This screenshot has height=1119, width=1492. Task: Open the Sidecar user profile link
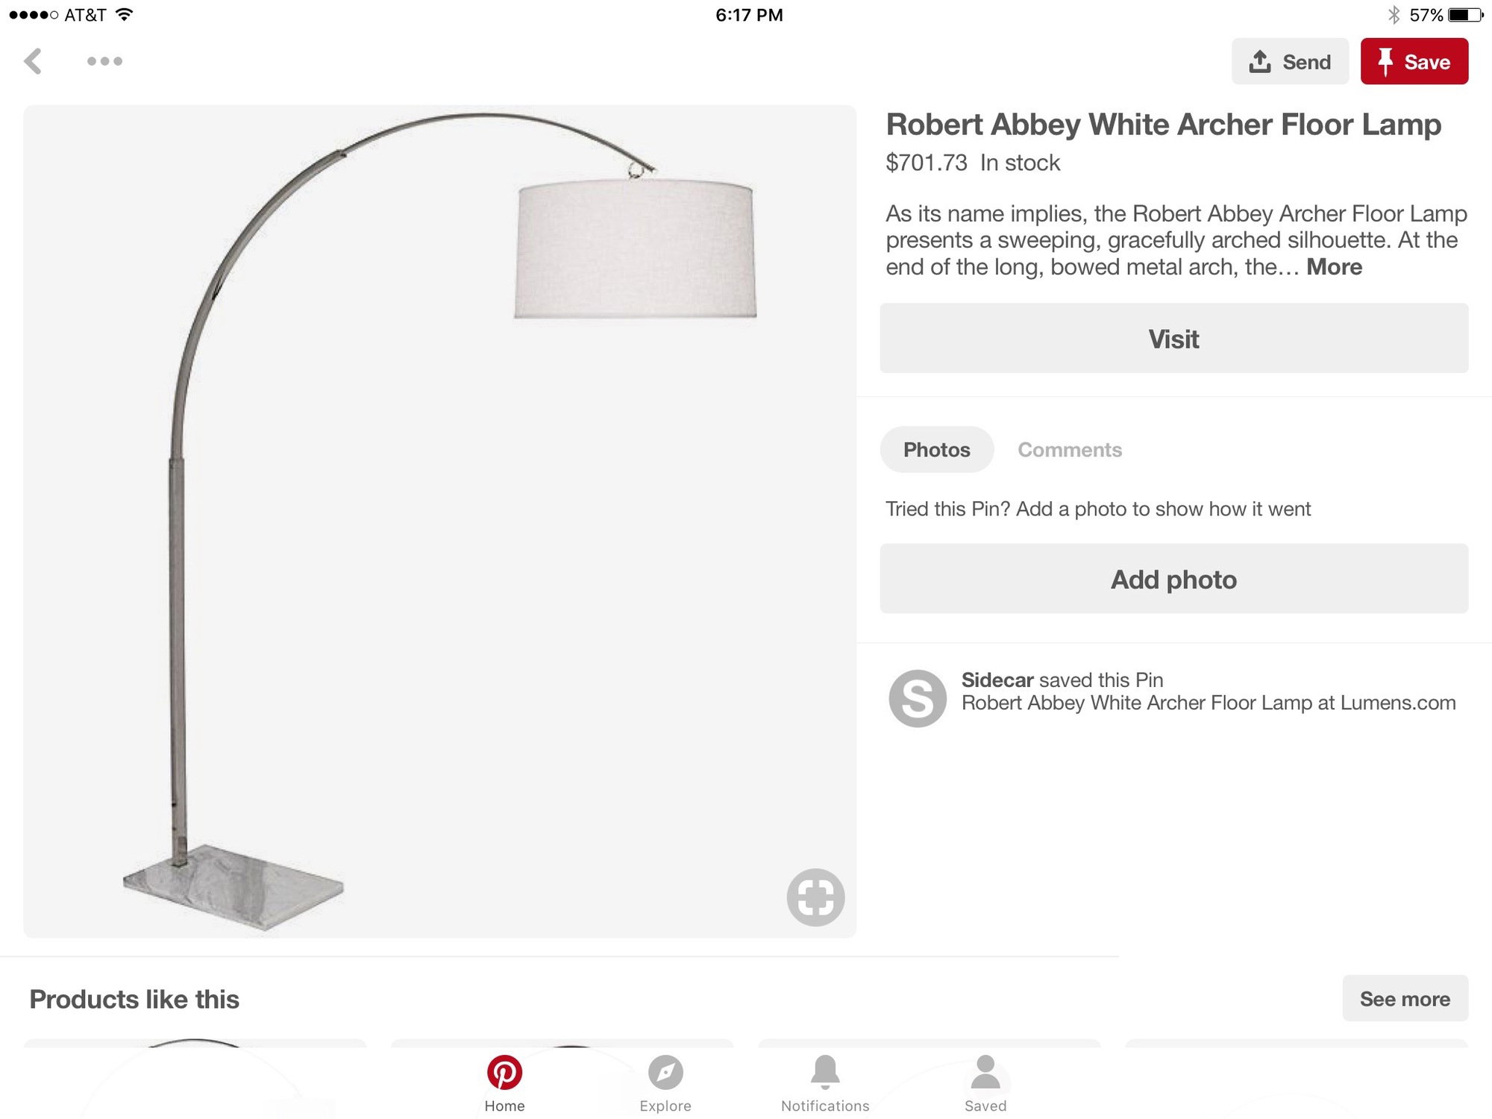[997, 680]
